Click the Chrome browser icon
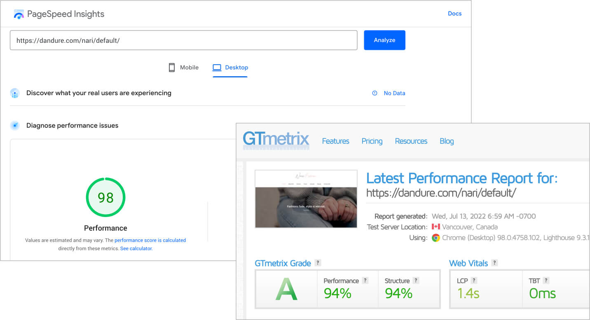The image size is (590, 320). (436, 238)
